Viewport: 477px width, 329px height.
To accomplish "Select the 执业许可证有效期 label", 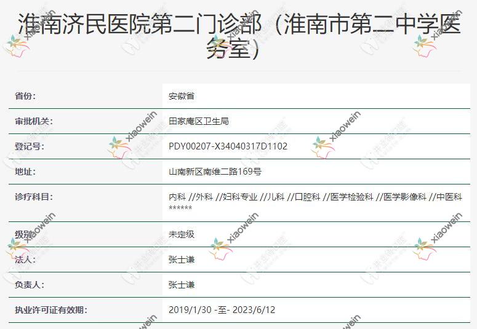I will 51,310.
